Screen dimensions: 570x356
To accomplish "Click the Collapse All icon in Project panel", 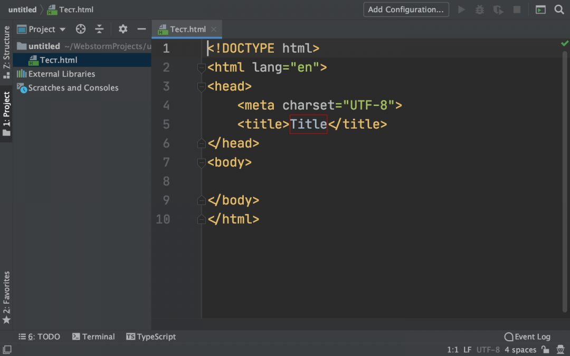I will pos(99,29).
